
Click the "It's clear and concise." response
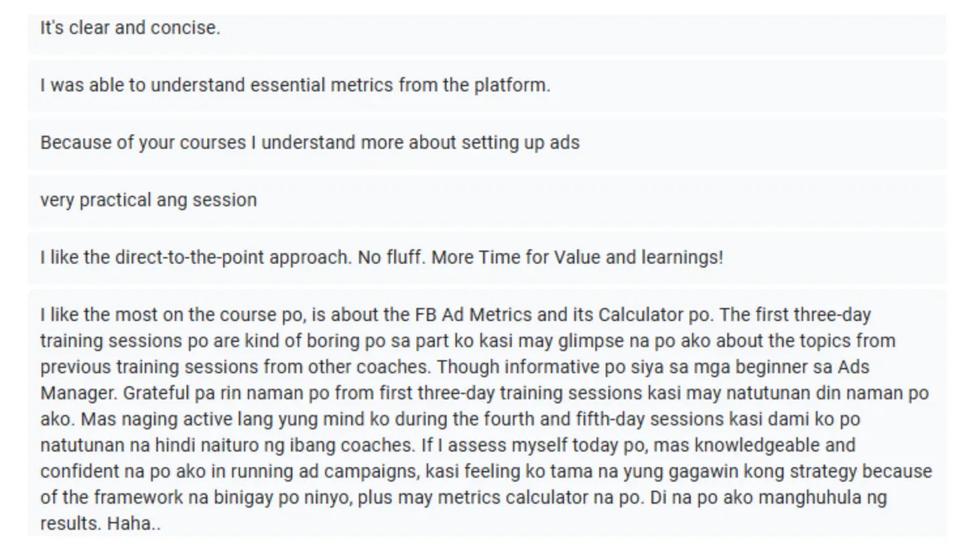click(130, 28)
